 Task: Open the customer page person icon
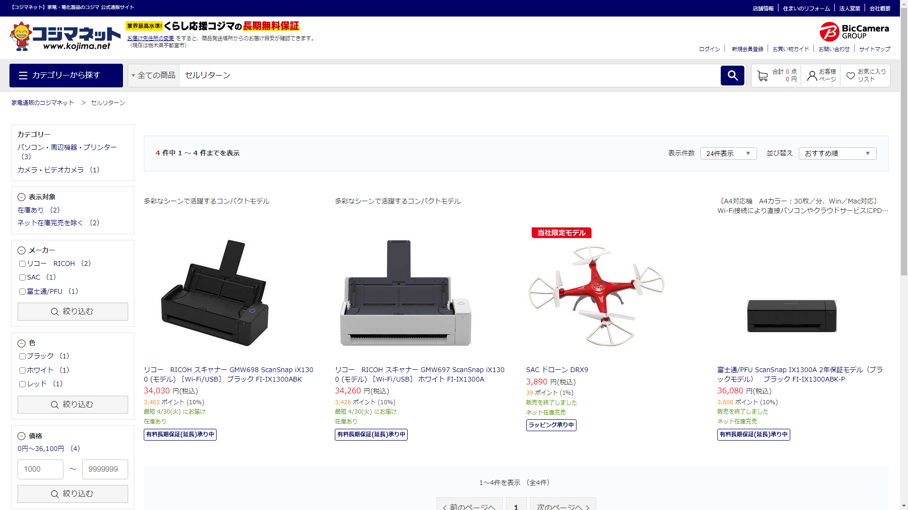pos(812,76)
